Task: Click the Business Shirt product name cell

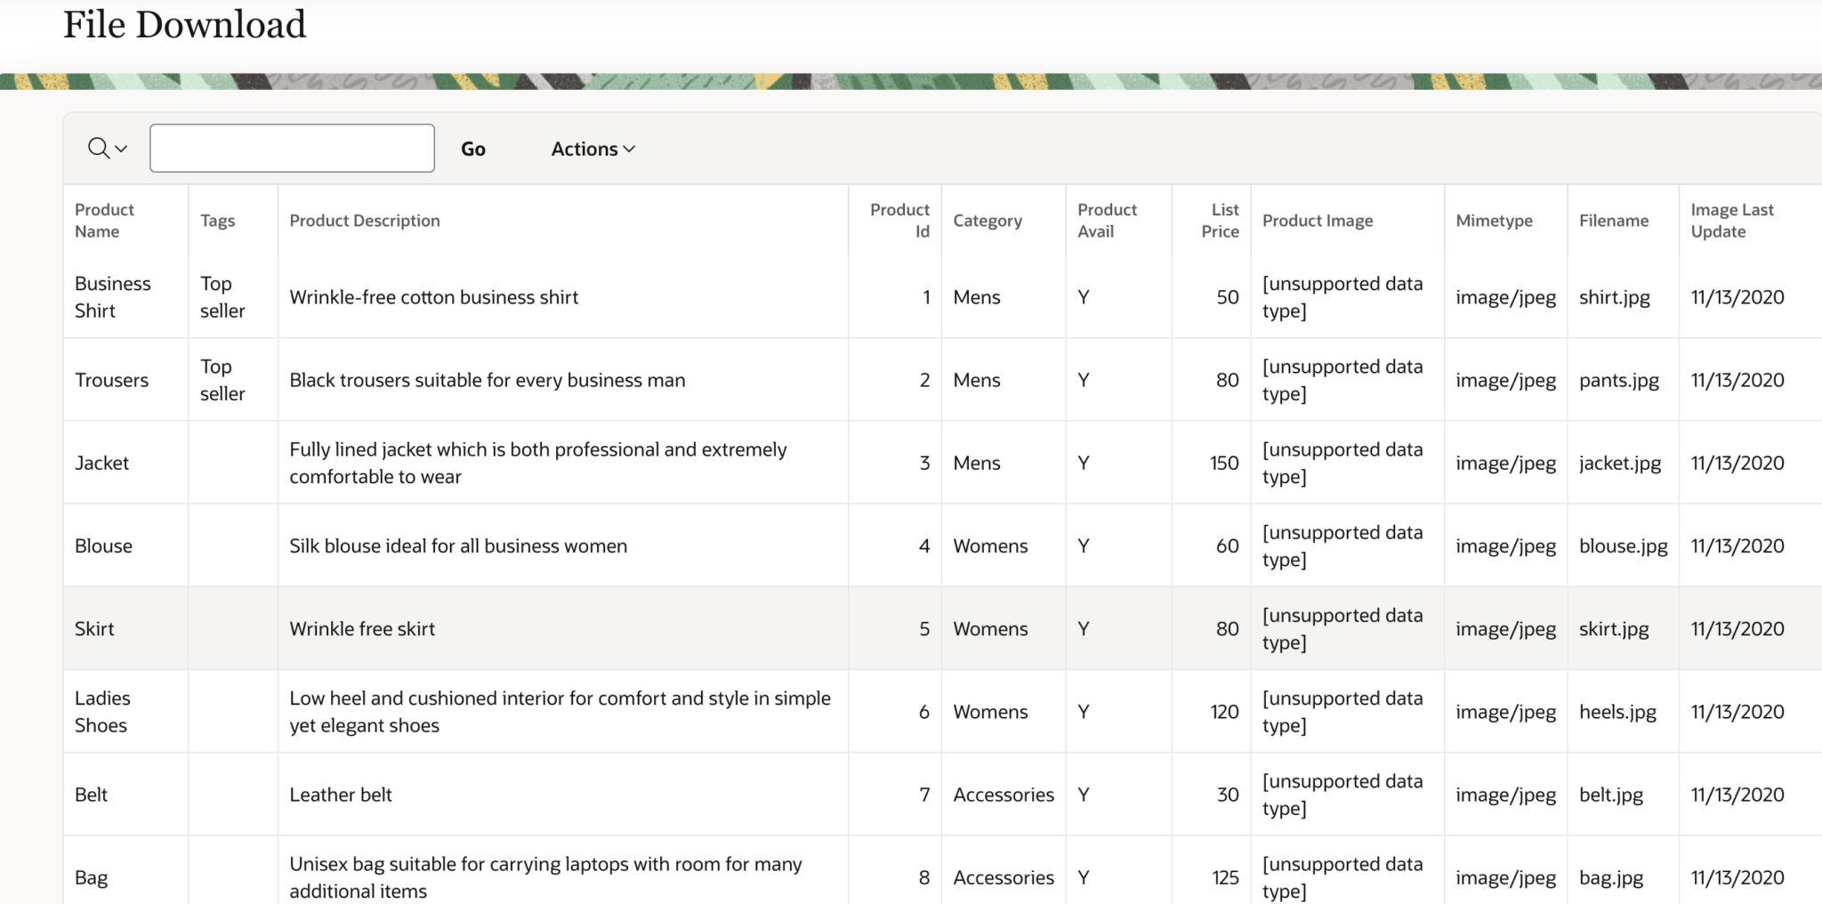Action: click(112, 297)
